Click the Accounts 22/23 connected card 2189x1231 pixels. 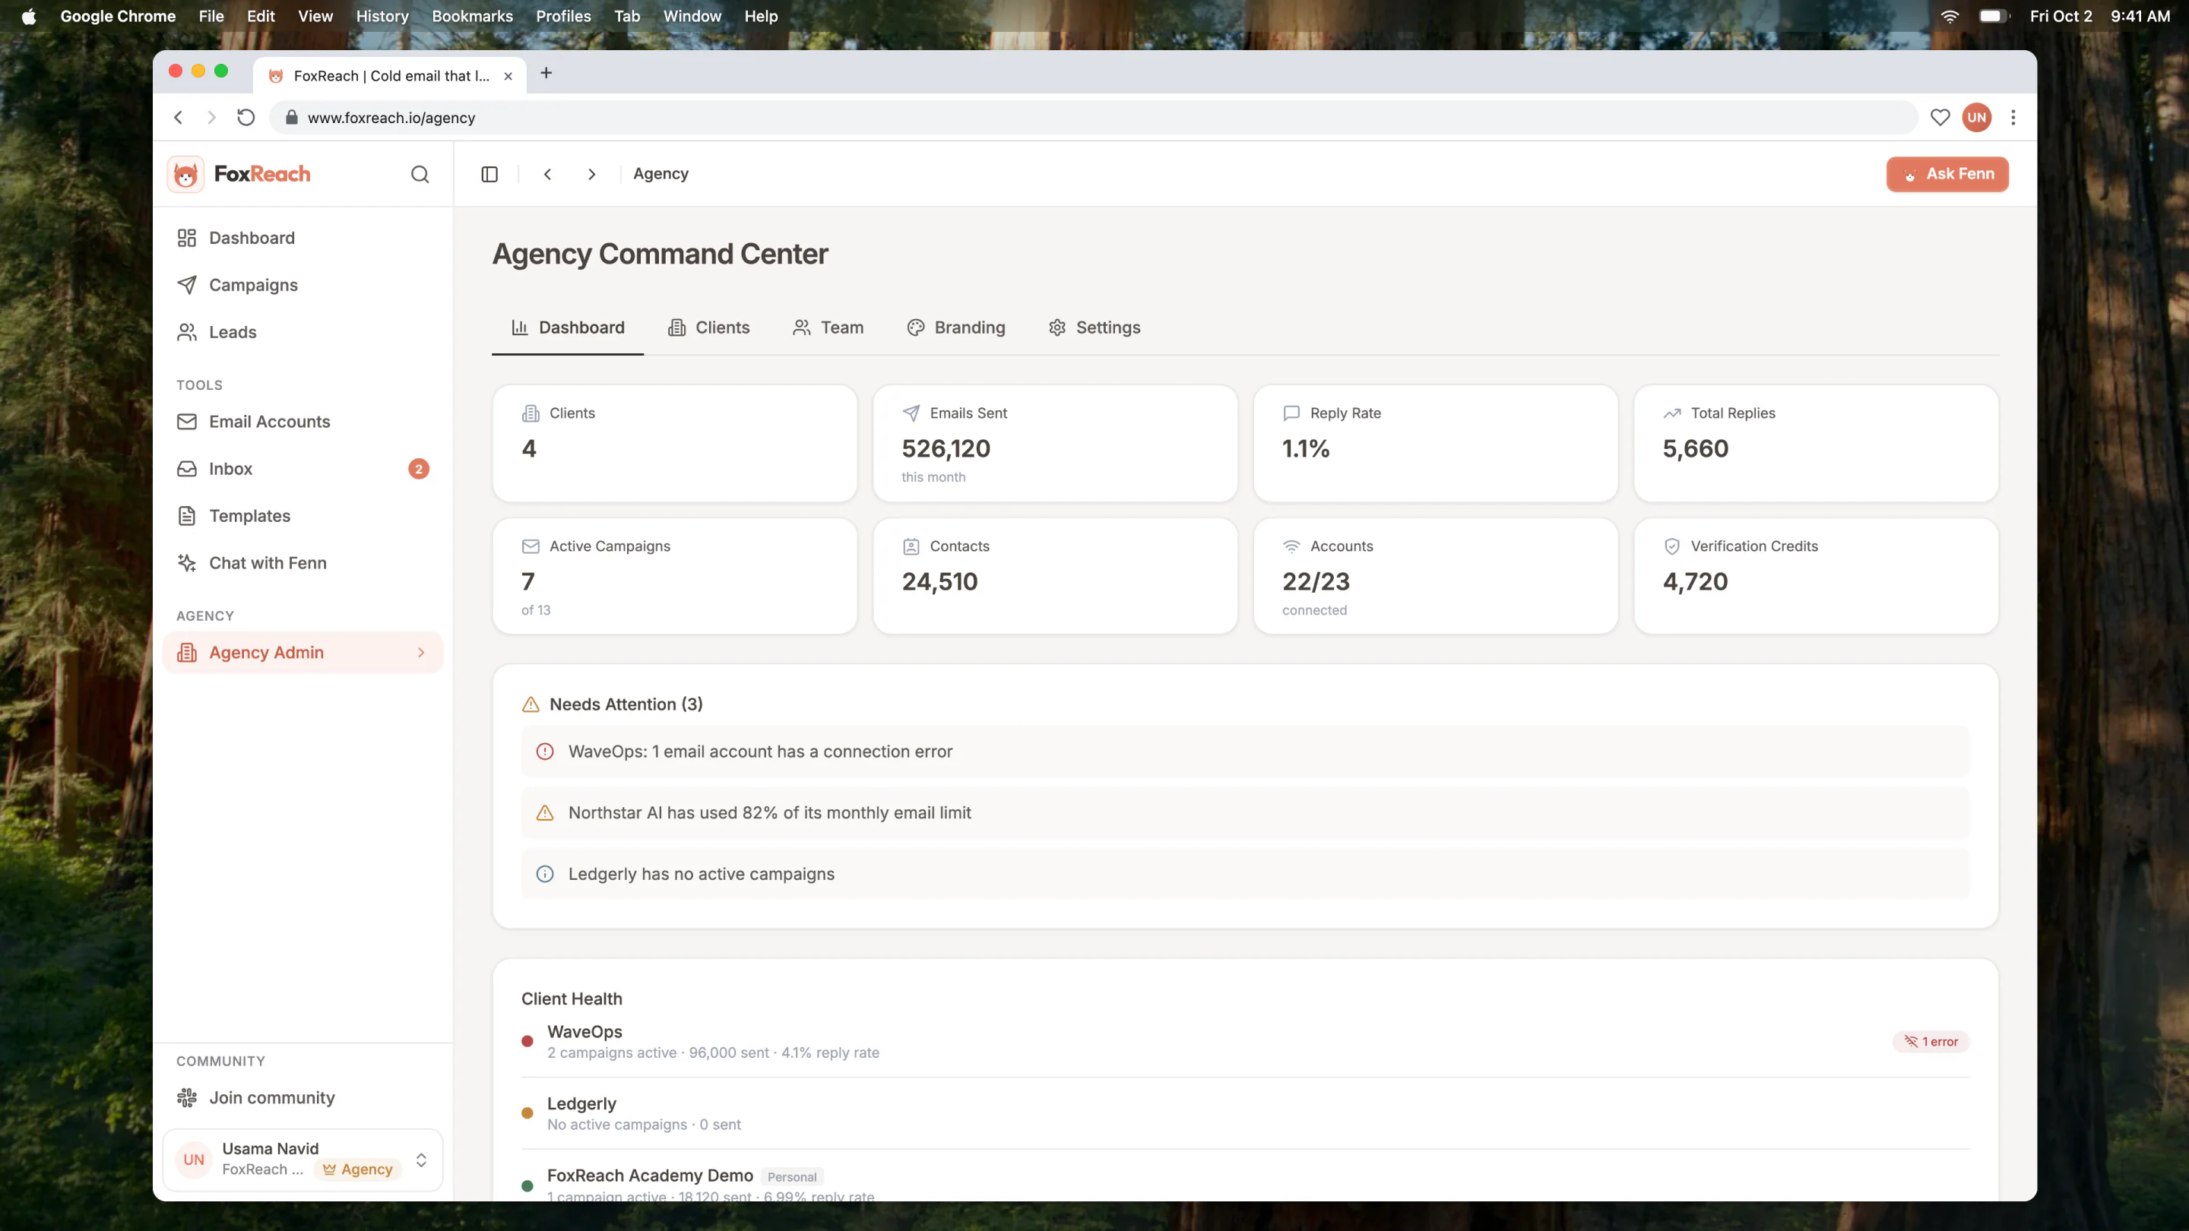click(x=1436, y=576)
